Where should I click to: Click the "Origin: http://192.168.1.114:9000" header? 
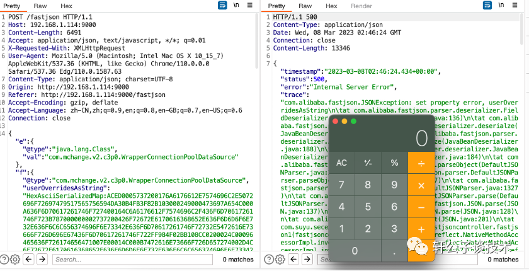coord(69,87)
